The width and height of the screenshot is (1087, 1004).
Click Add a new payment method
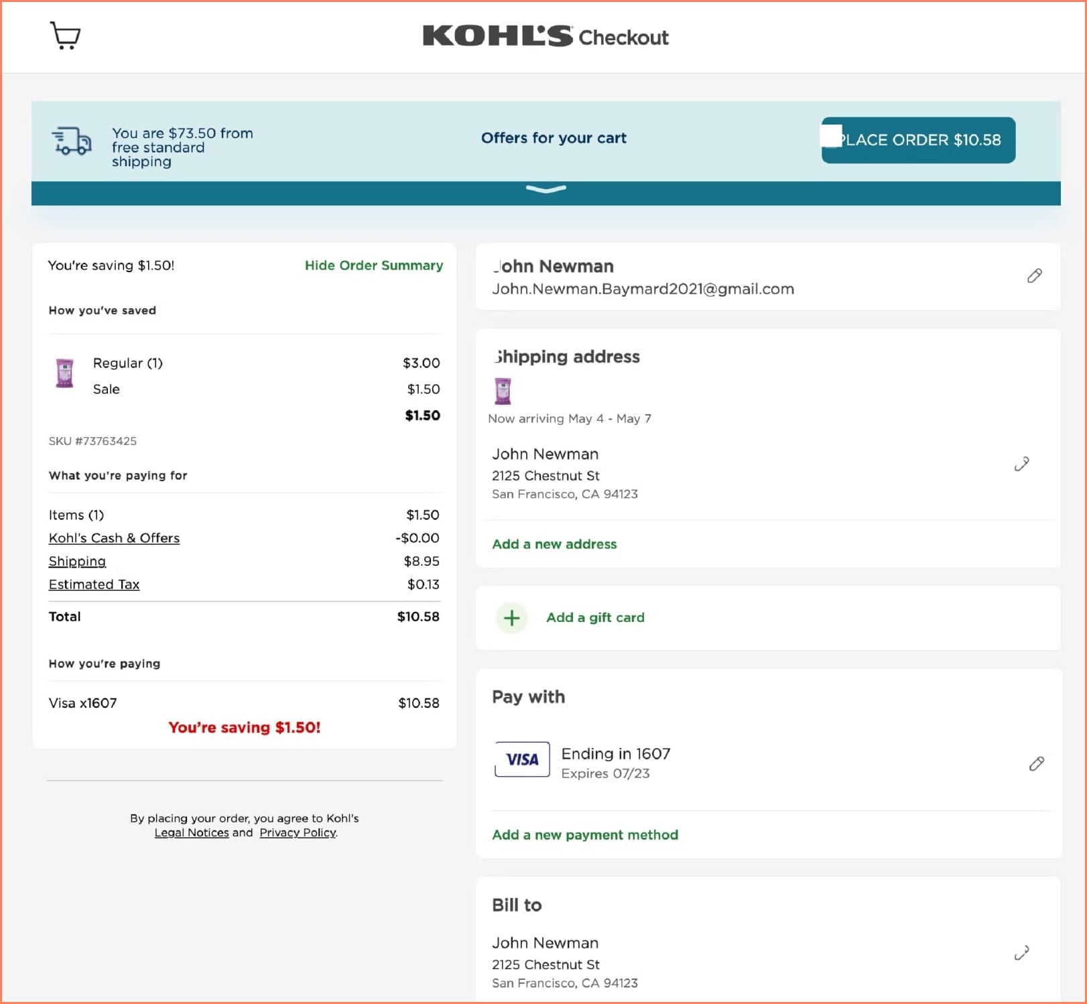point(584,835)
